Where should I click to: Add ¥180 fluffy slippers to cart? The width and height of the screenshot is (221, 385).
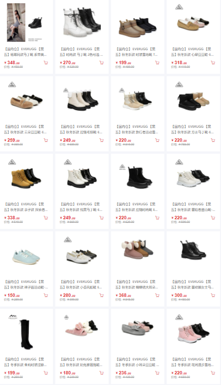[102, 373]
